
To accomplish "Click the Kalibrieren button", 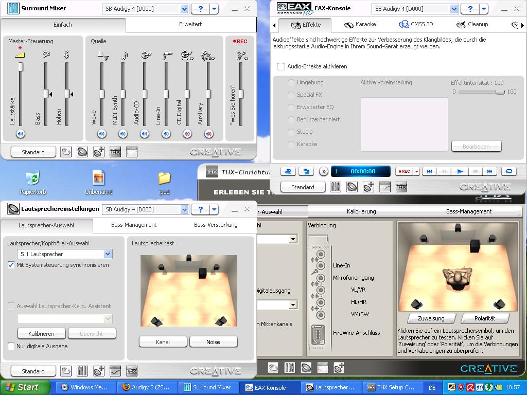I will pos(41,333).
